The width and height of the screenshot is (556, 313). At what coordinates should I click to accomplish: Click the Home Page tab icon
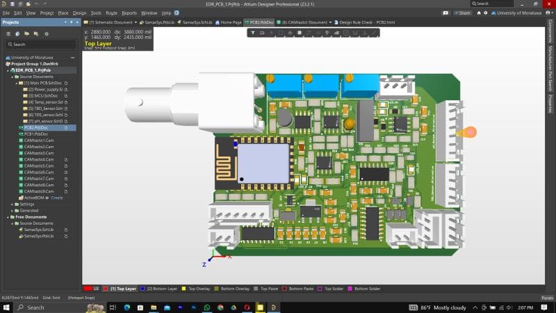coord(217,22)
